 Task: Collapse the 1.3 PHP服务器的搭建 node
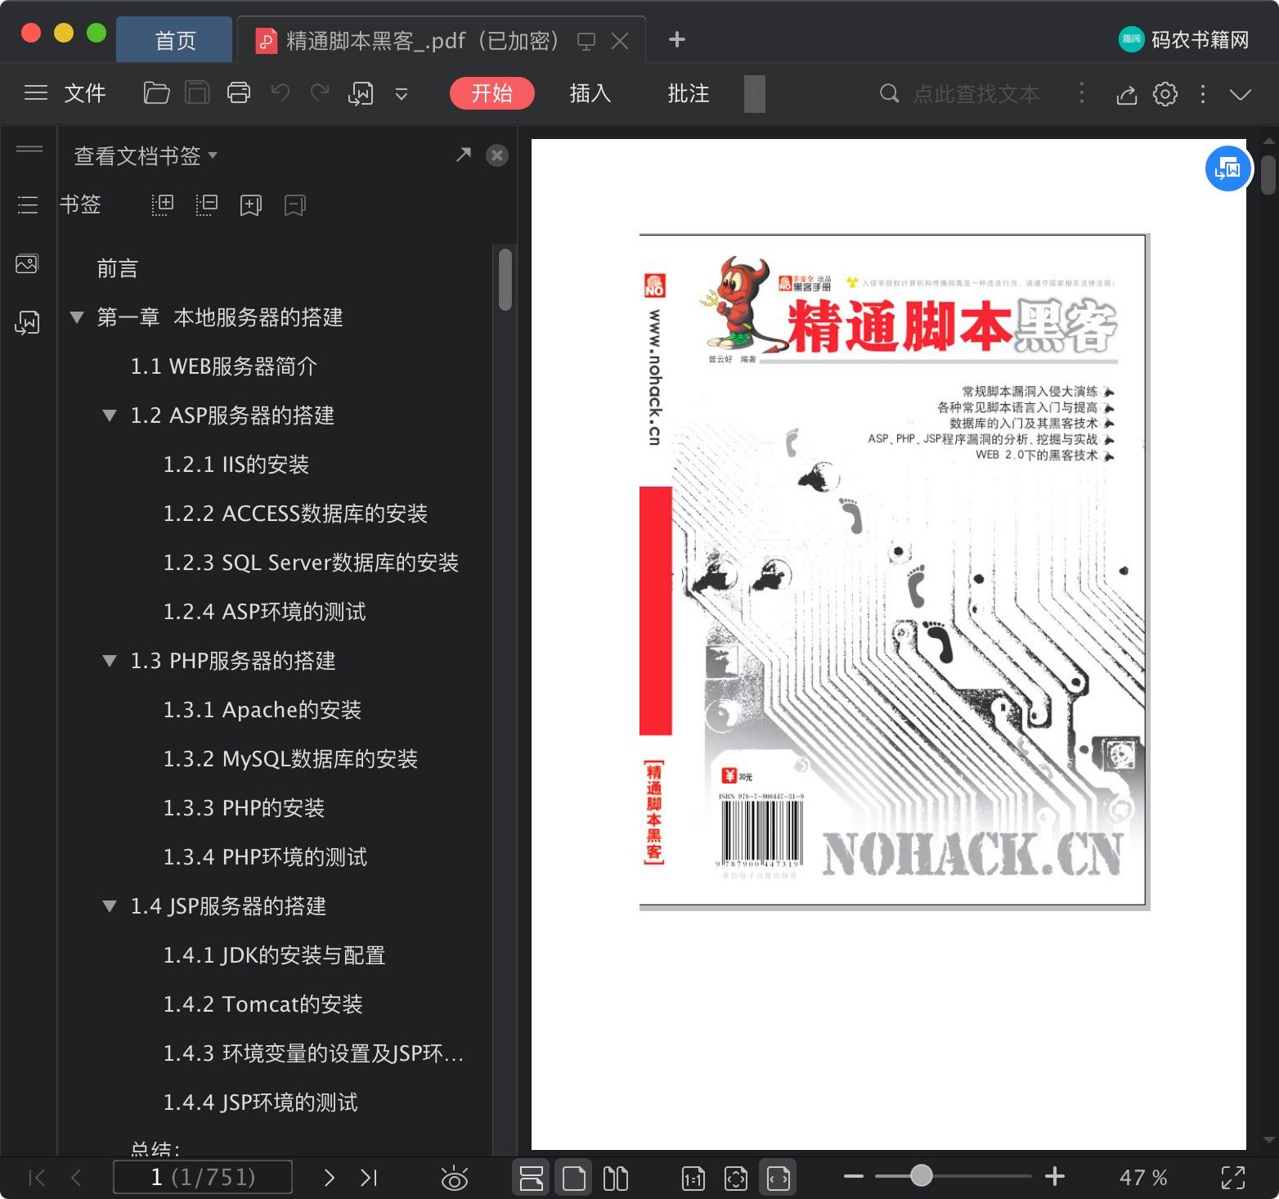point(110,661)
